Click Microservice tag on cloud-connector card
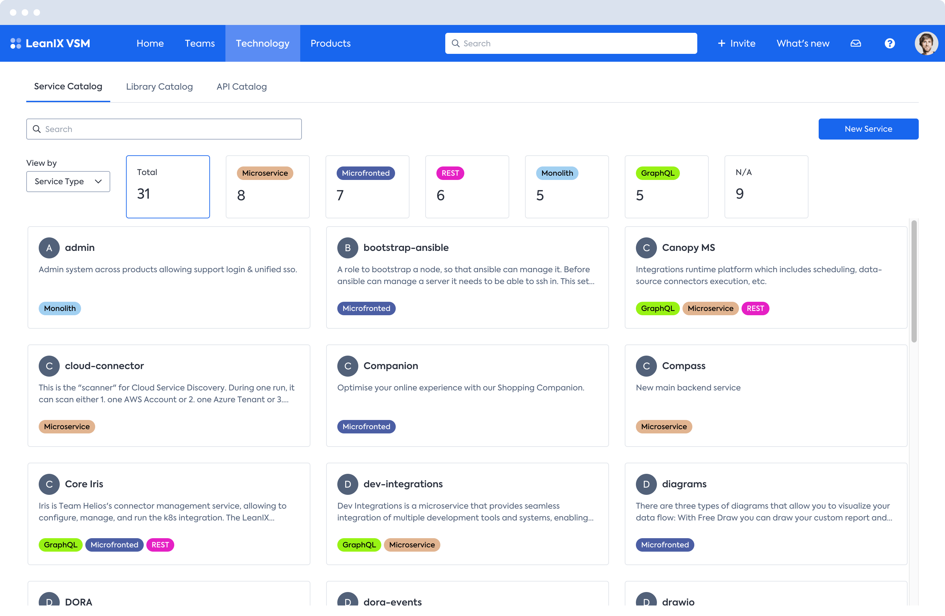This screenshot has height=616, width=945. [67, 427]
